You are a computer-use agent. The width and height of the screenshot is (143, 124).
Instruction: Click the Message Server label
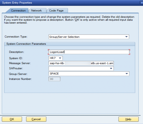coord(20,63)
